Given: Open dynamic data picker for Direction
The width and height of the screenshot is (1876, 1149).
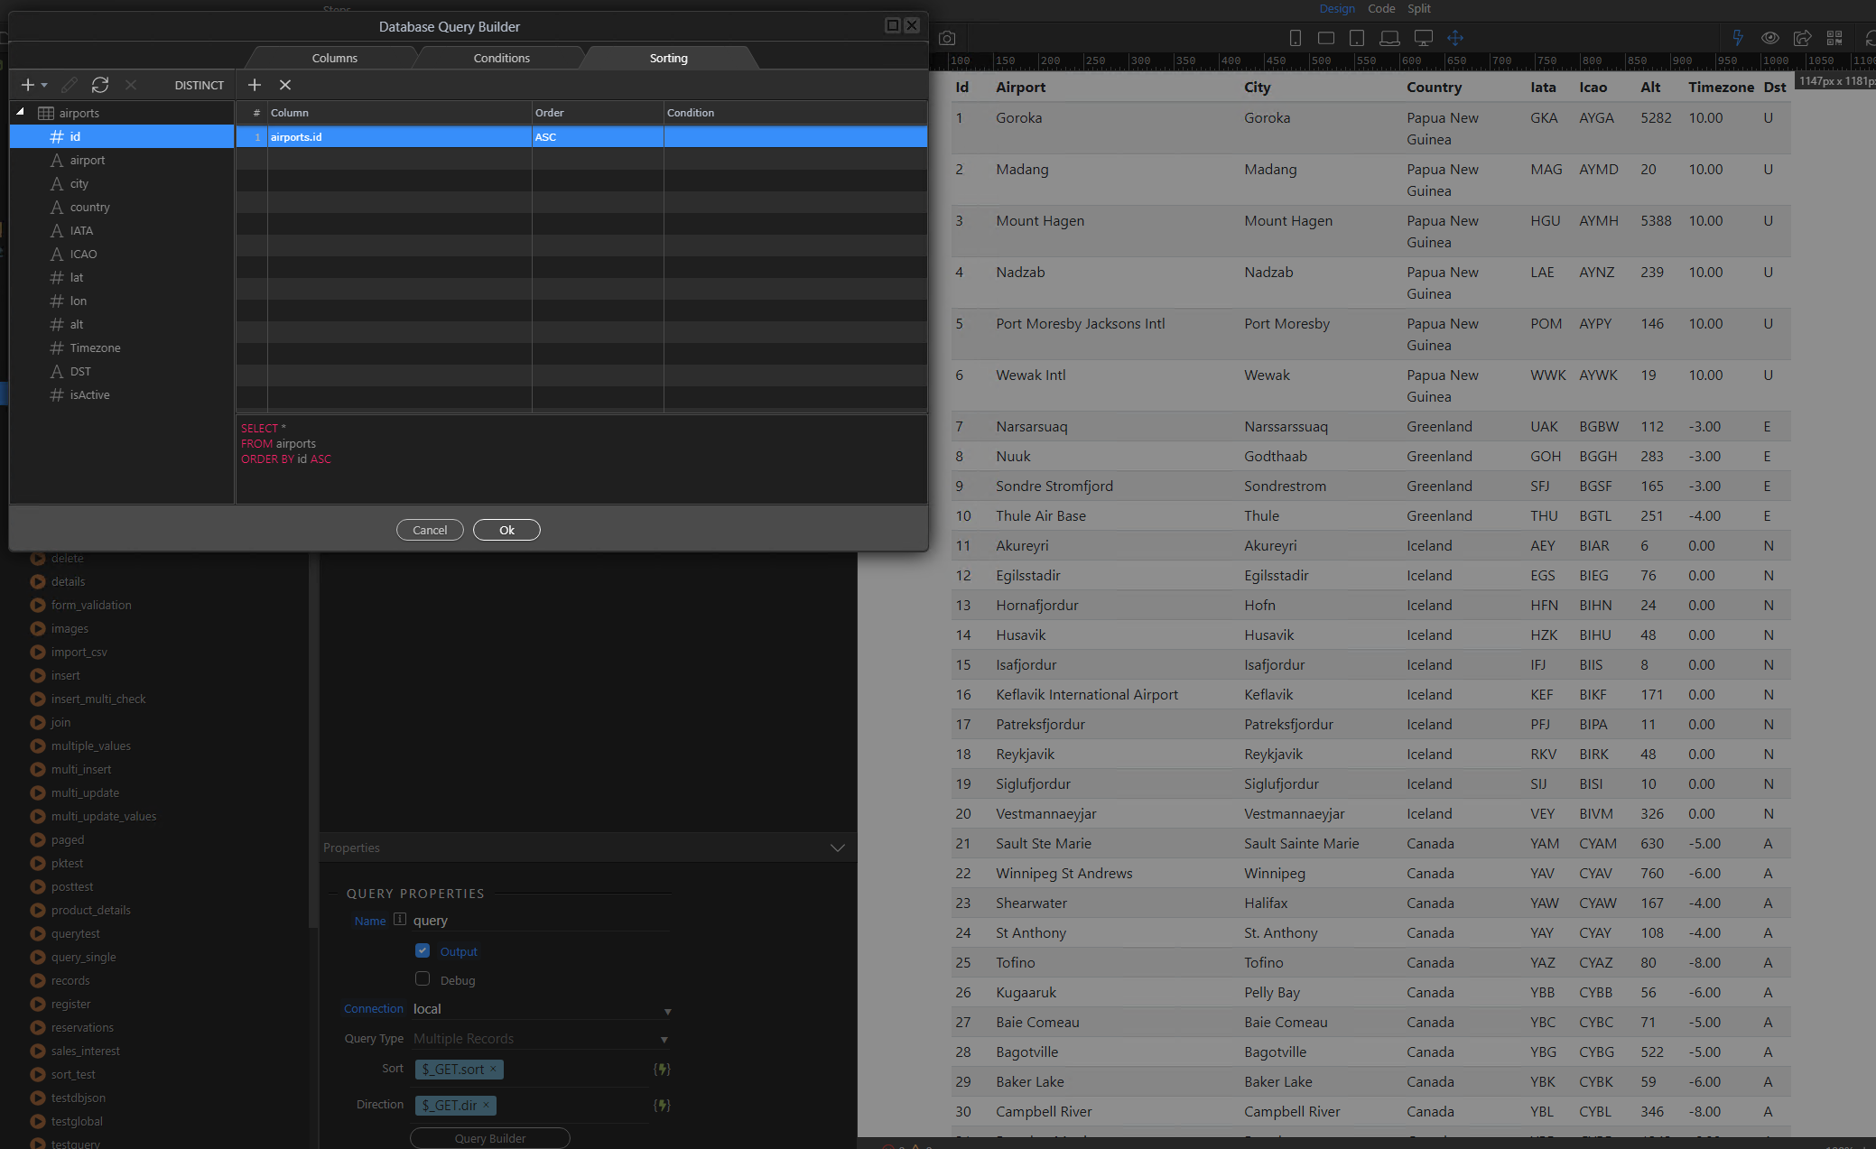Looking at the screenshot, I should tap(662, 1105).
